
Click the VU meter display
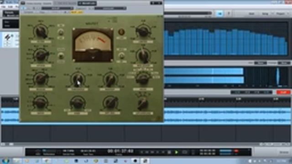93,45
